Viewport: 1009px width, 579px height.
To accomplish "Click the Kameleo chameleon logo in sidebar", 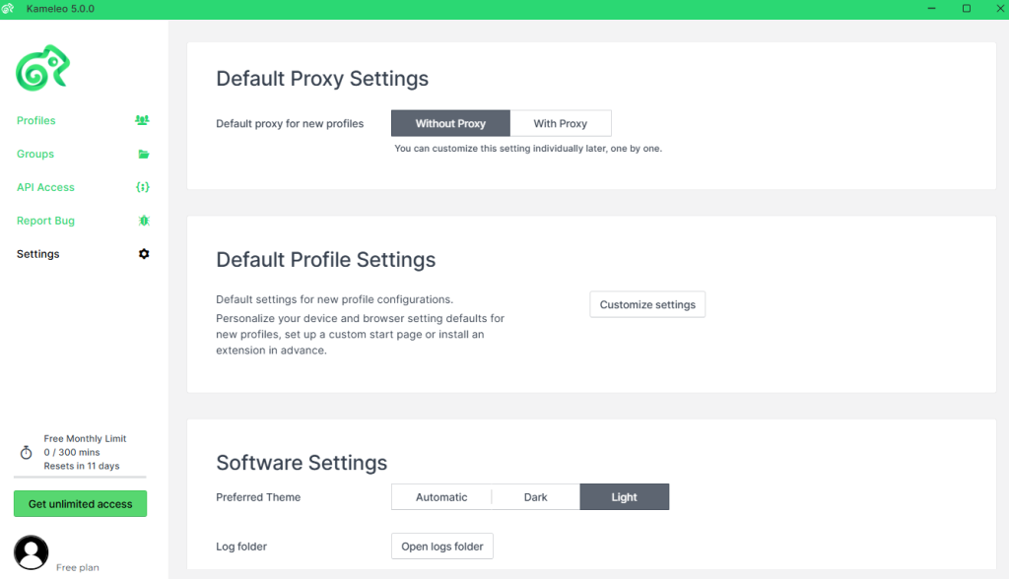I will click(x=42, y=68).
